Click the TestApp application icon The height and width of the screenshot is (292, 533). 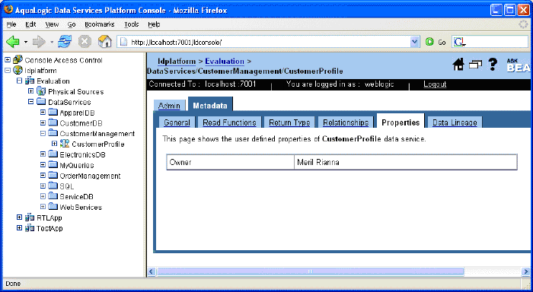pyautogui.click(x=30, y=228)
